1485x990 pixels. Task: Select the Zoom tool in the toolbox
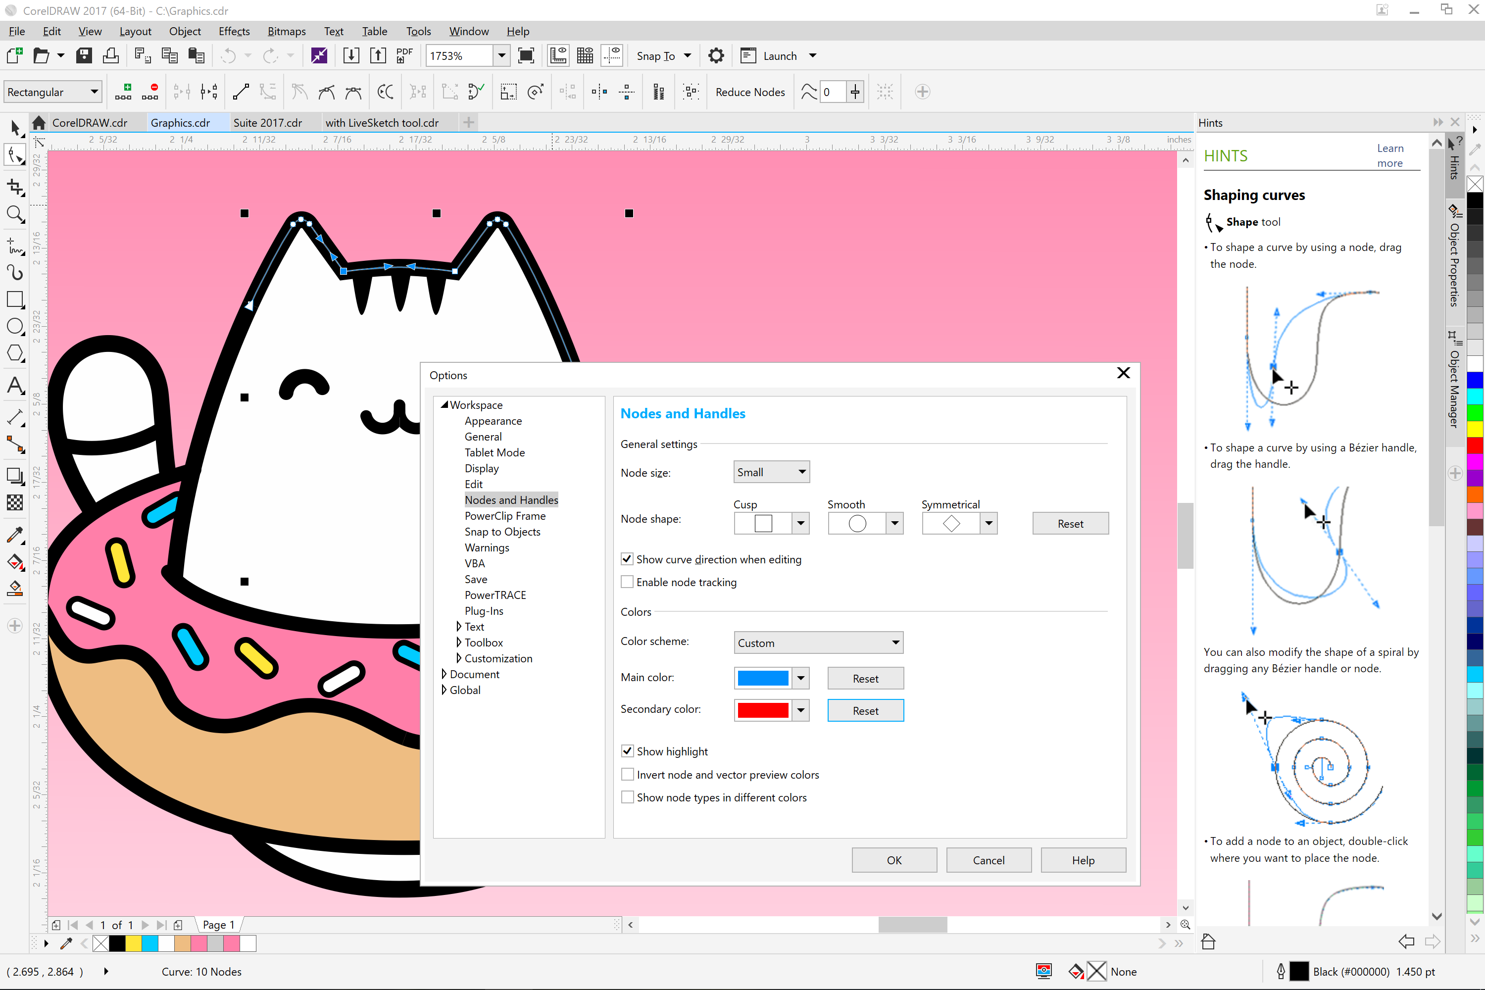pyautogui.click(x=15, y=215)
